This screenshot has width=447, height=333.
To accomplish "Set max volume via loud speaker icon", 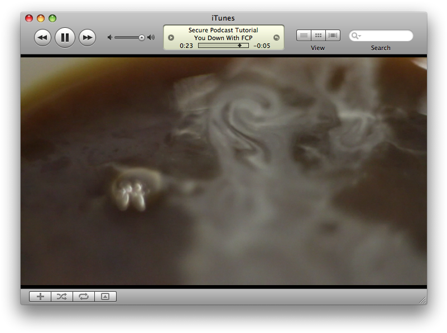I will [151, 37].
